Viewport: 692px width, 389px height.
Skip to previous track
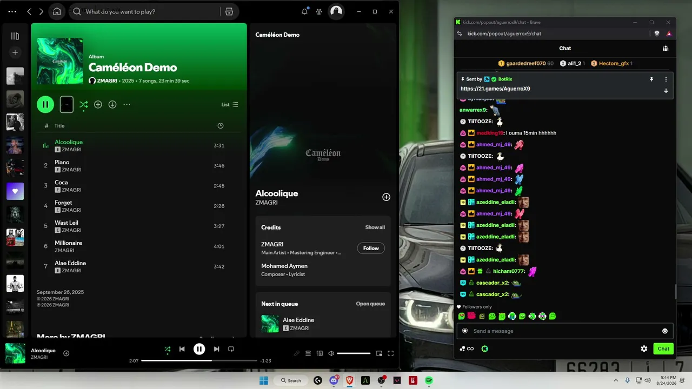182,349
